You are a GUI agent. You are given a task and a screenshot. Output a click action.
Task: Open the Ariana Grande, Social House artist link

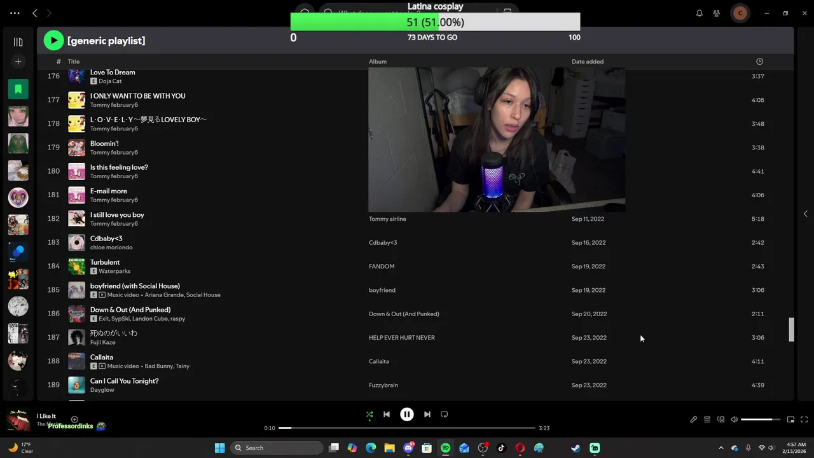(x=183, y=295)
